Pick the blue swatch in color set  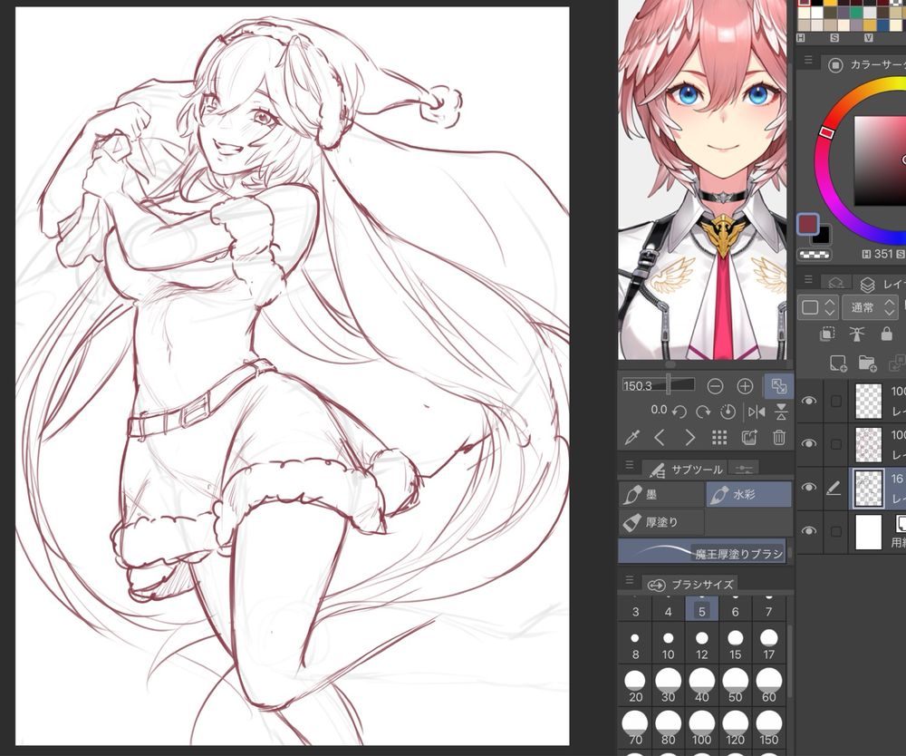(x=882, y=24)
